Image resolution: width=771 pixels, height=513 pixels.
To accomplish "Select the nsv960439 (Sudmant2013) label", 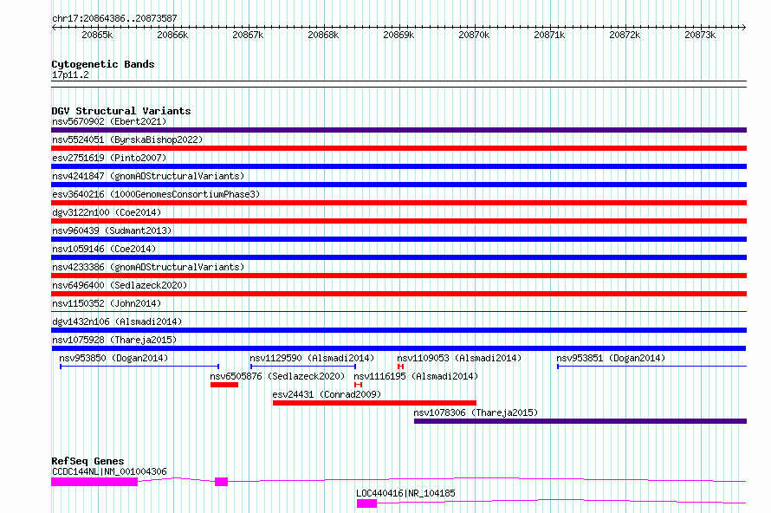I will click(112, 231).
